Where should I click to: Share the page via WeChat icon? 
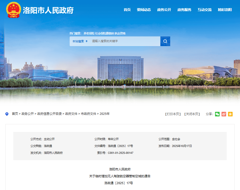pos(217,114)
